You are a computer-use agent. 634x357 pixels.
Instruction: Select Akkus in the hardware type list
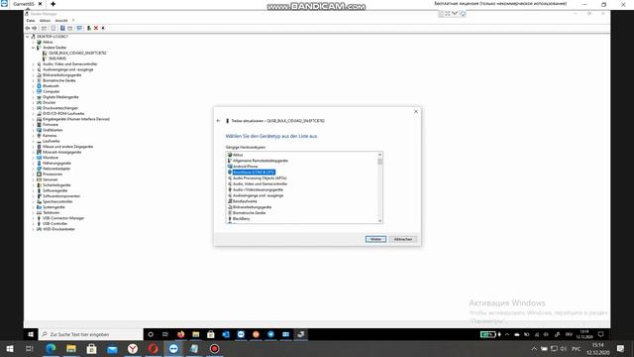click(238, 155)
